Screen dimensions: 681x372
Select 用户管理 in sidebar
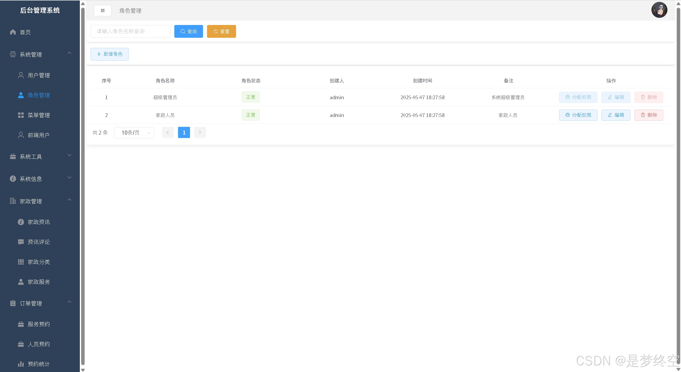(x=39, y=75)
